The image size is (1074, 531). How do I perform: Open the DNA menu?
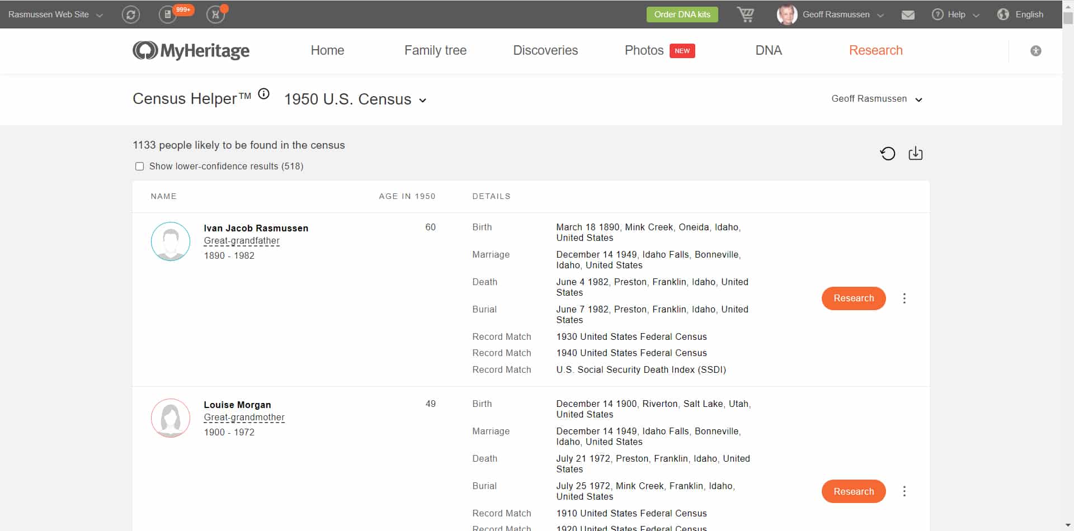769,50
